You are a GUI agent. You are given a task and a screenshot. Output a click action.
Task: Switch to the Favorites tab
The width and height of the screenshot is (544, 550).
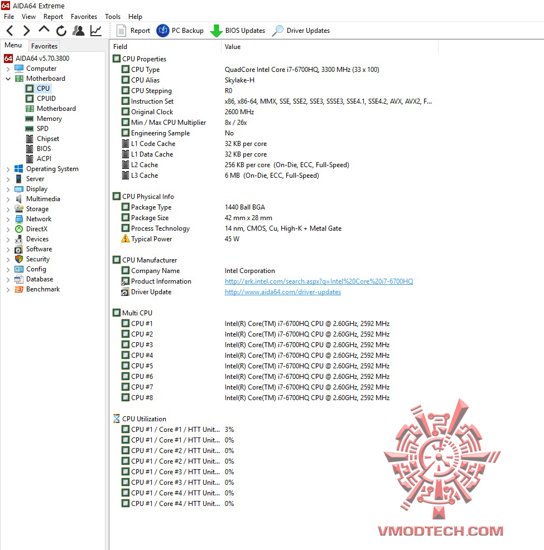(44, 46)
